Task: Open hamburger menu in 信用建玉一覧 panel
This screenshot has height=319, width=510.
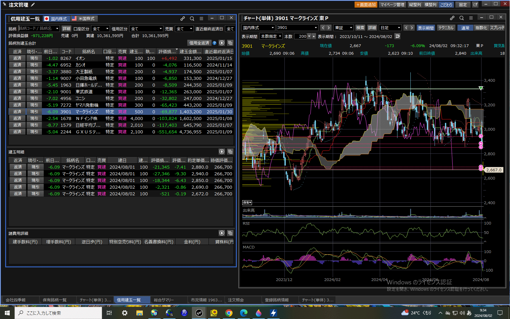Action: [x=201, y=19]
